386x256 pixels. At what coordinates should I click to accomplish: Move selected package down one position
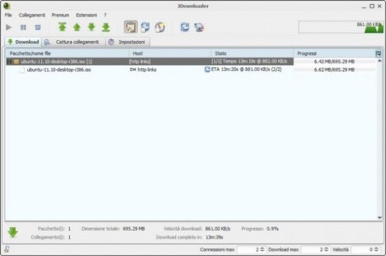(92, 27)
